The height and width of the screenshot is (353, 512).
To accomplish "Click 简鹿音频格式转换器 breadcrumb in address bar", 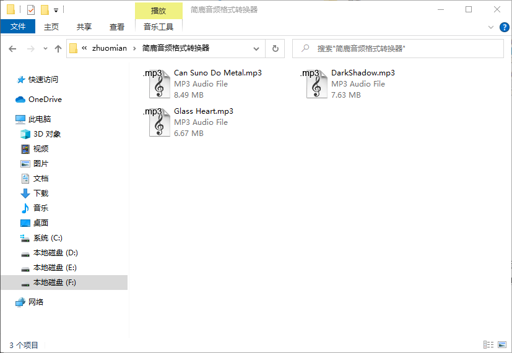I will (x=176, y=48).
